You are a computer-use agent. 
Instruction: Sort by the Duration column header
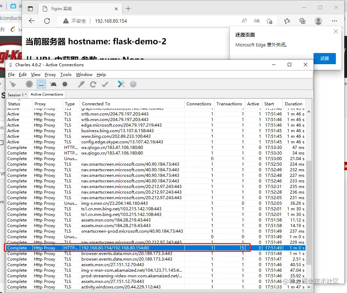point(294,104)
